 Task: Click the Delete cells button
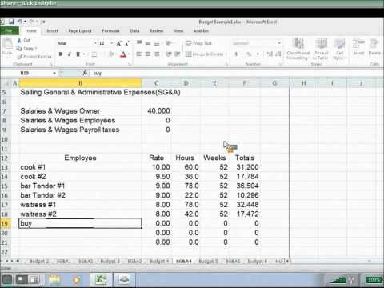click(374, 46)
